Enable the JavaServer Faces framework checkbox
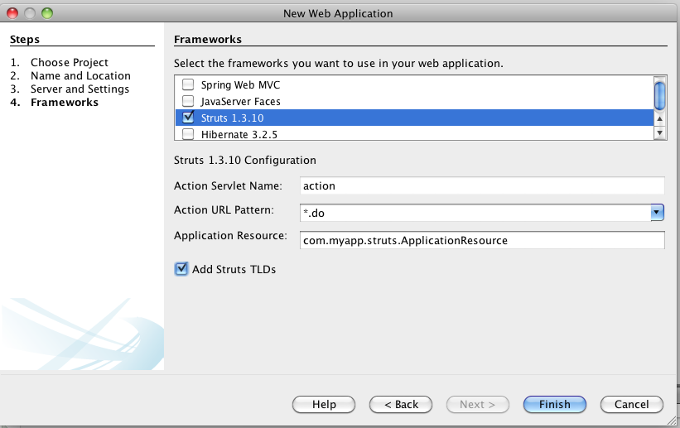Screen dimensions: 680x428 click(188, 101)
